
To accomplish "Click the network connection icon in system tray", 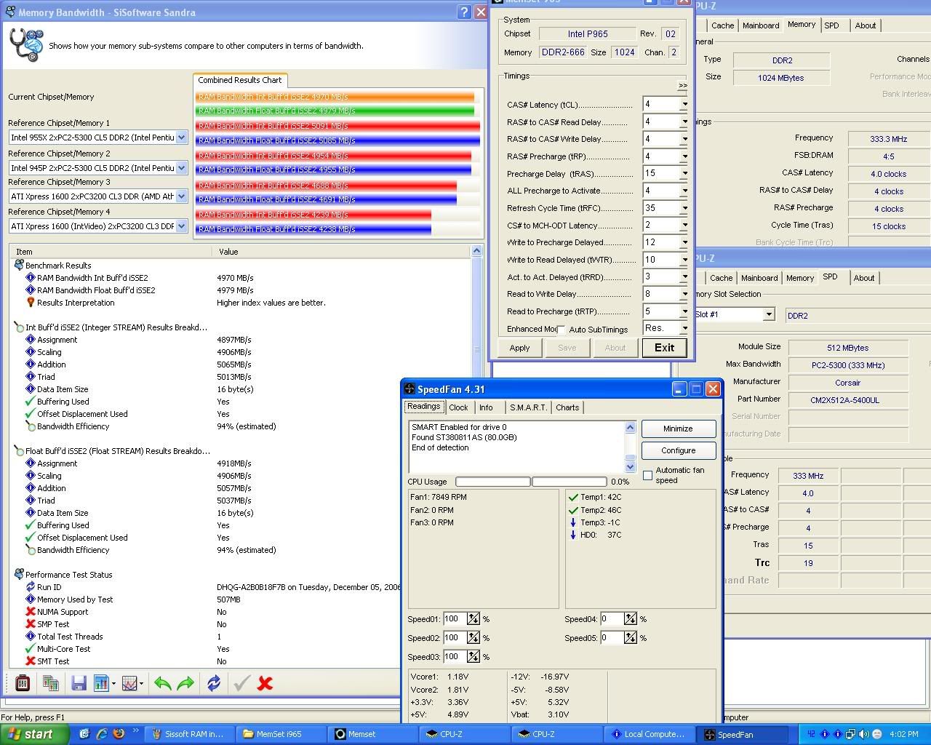I will (851, 734).
